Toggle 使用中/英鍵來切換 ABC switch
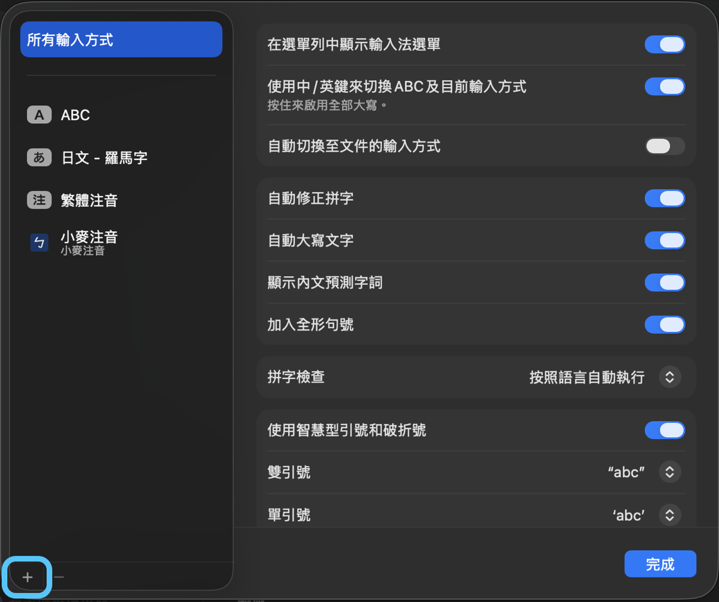The width and height of the screenshot is (719, 602). click(664, 87)
